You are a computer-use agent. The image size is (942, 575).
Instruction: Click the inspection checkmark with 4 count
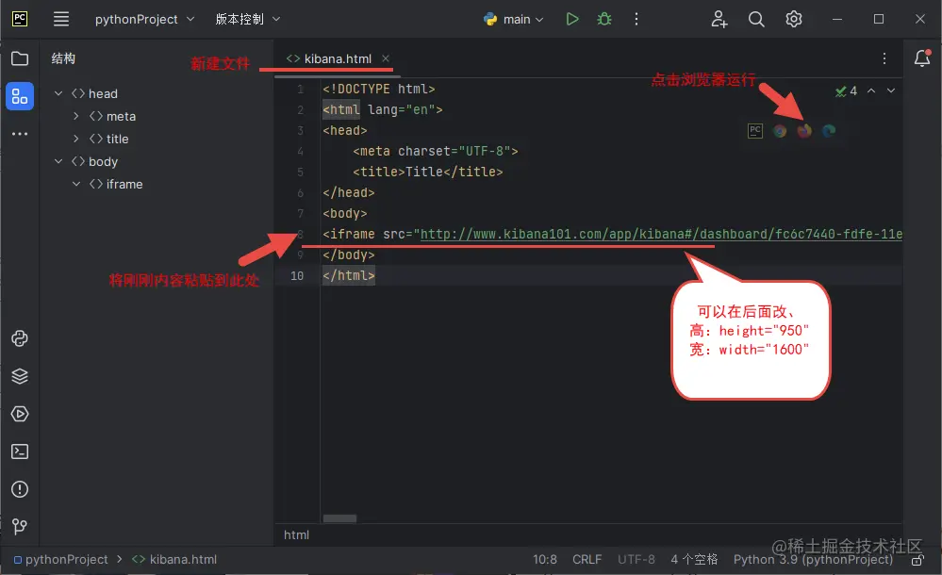tap(846, 90)
